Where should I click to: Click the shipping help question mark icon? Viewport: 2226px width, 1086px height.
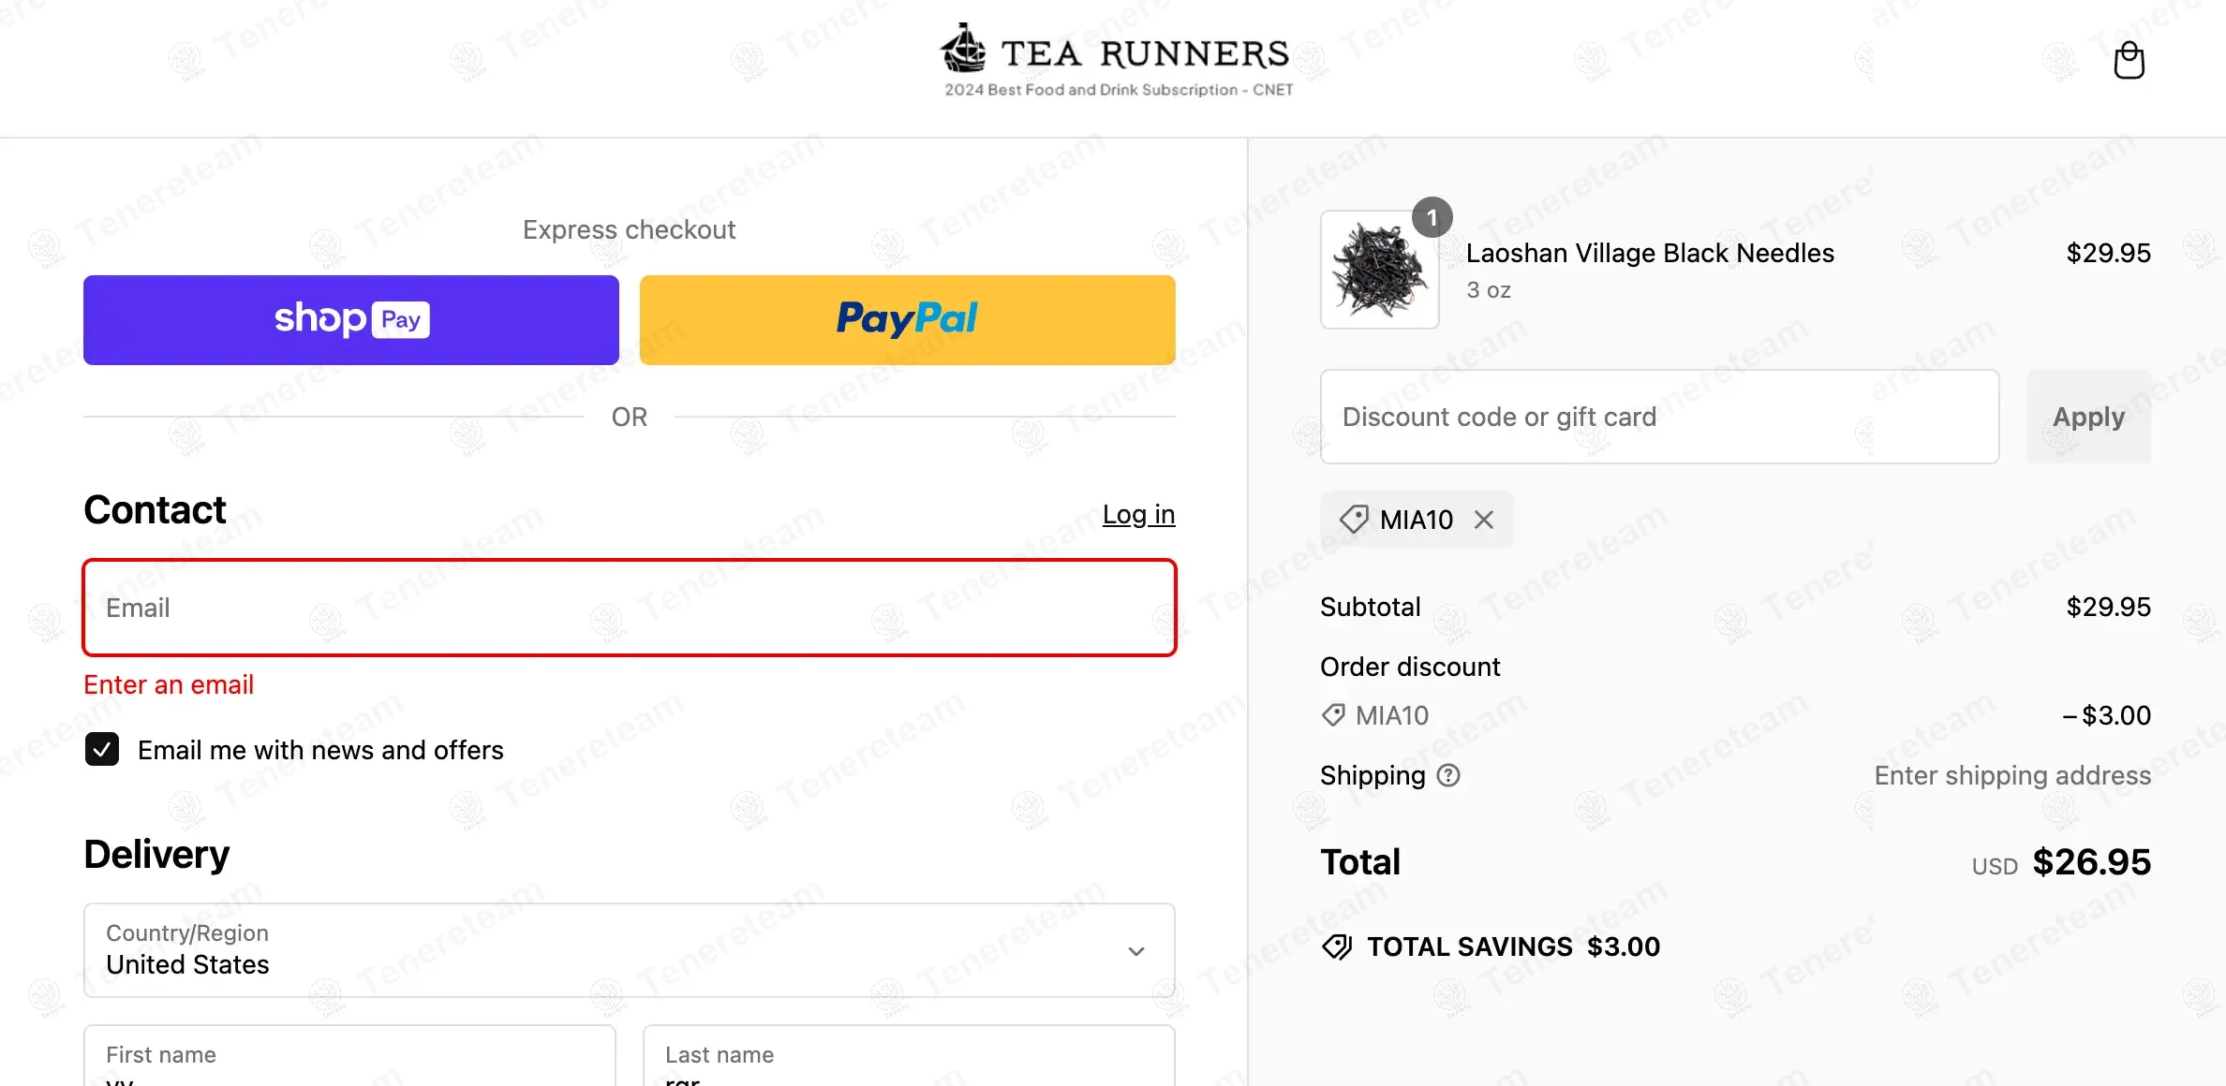click(x=1448, y=775)
